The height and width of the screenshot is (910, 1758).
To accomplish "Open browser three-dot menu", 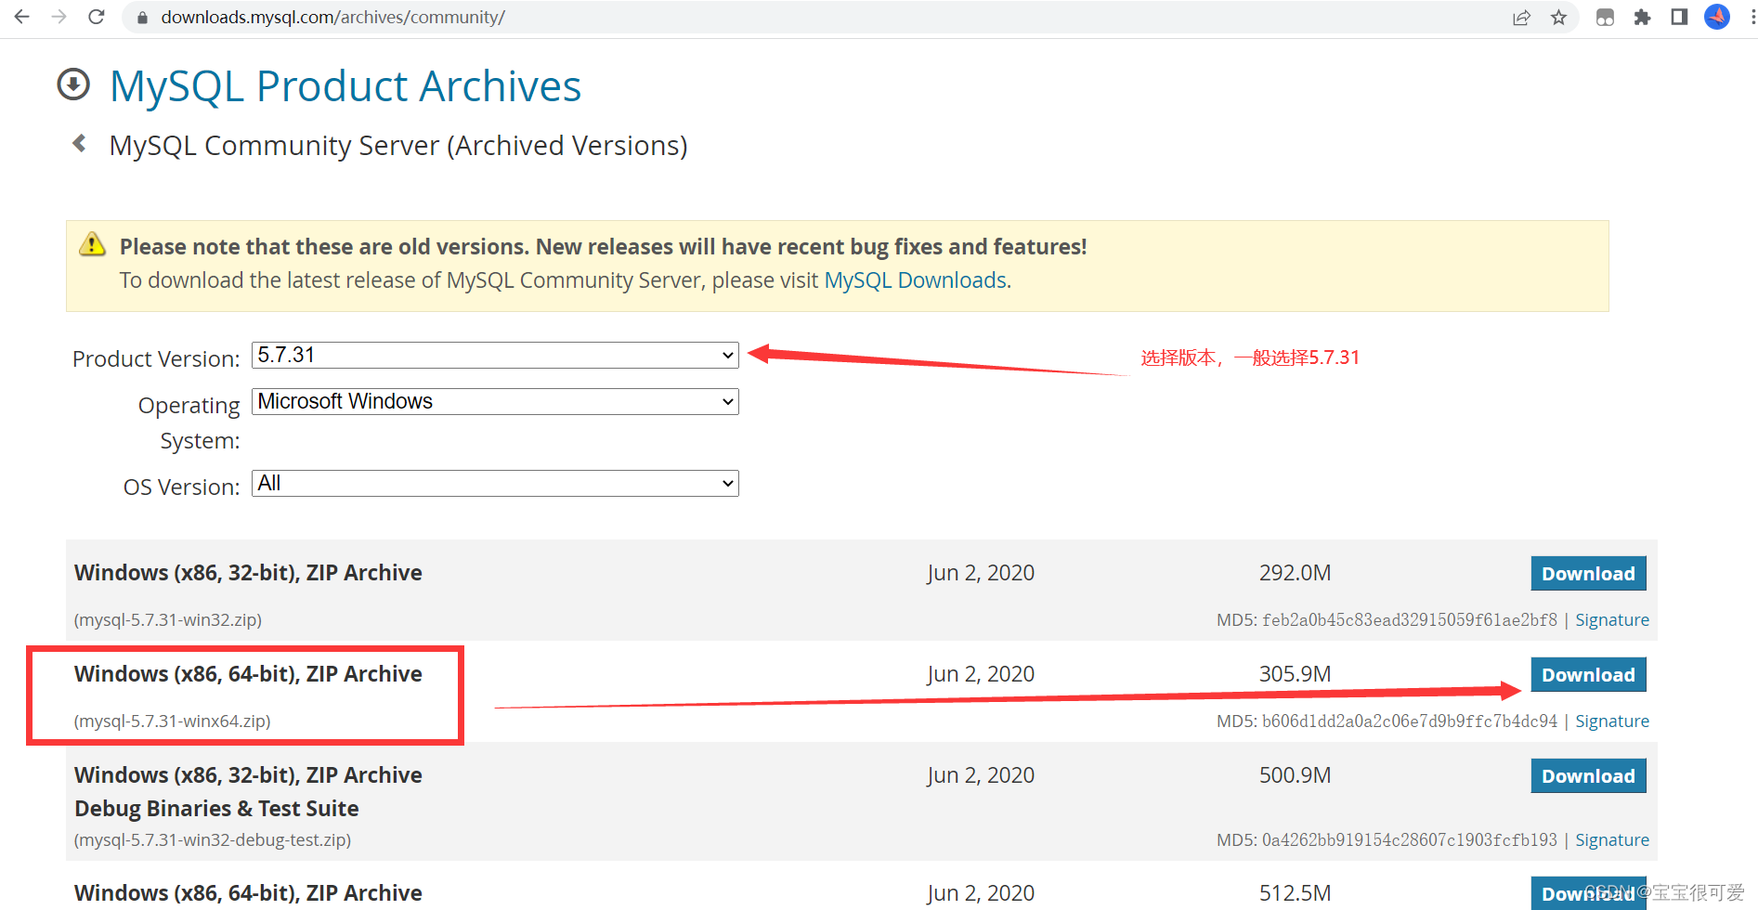I will [x=1751, y=17].
